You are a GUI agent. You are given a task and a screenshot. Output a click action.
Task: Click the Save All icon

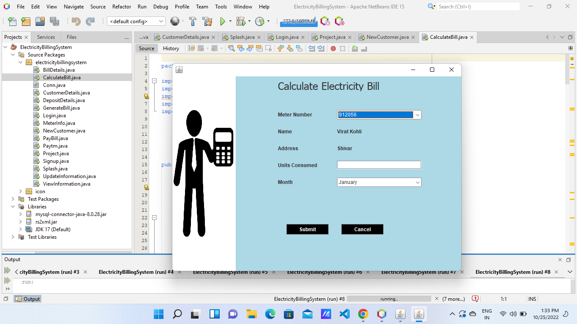click(x=55, y=20)
